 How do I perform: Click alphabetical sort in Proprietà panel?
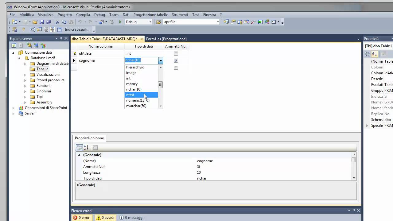coord(374,54)
